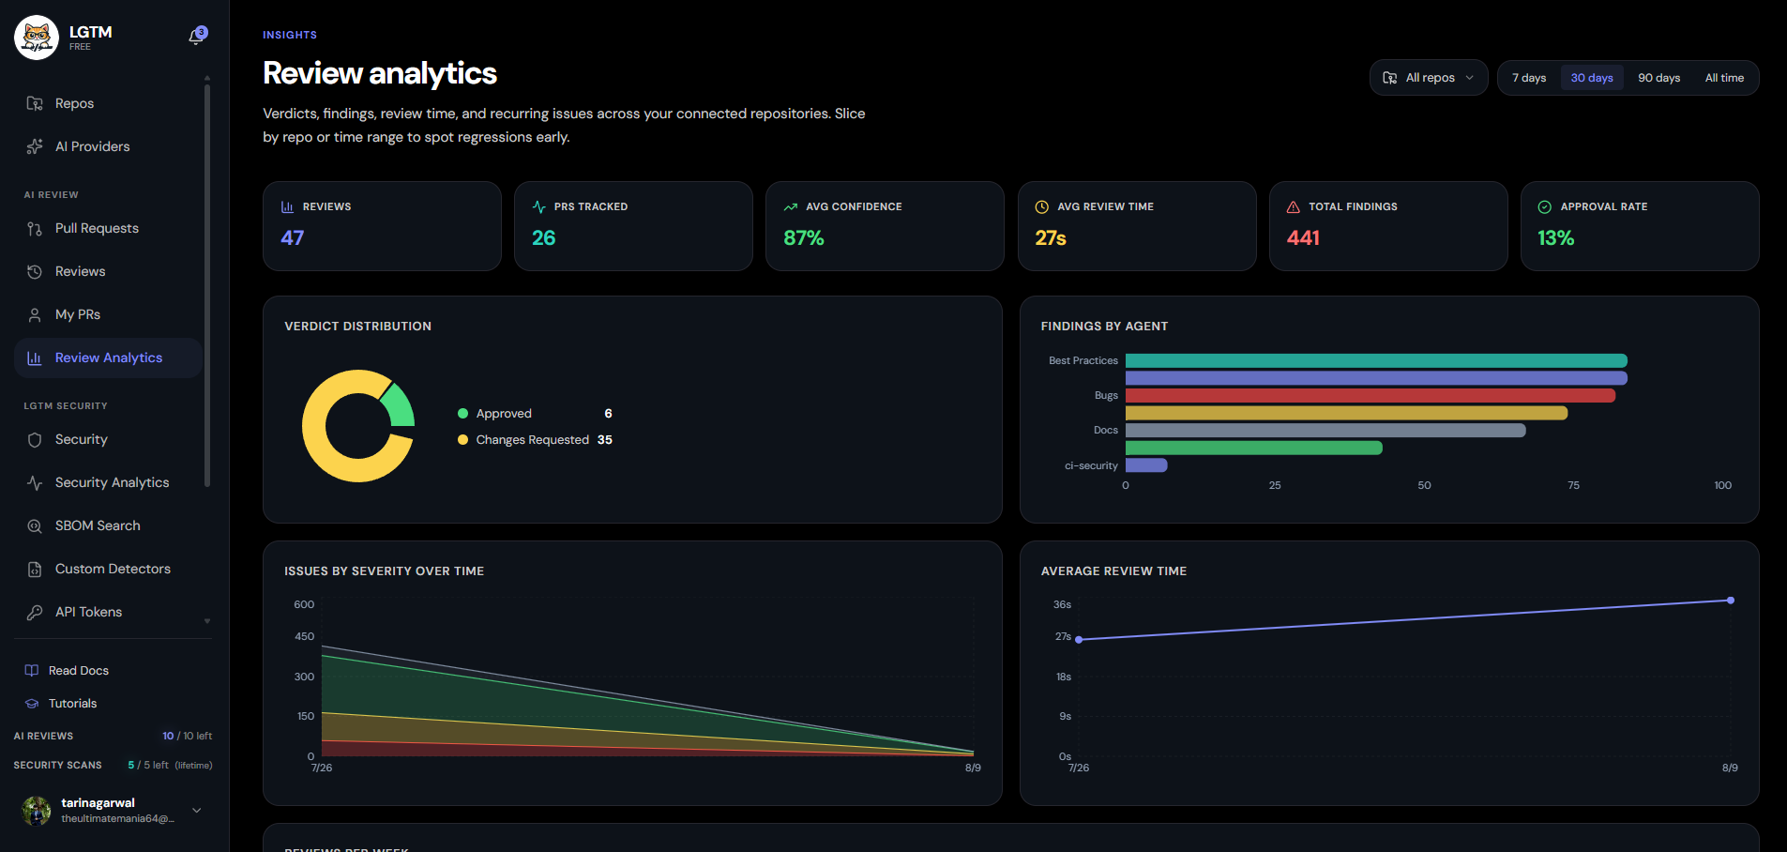Select the 7 days range
The image size is (1787, 852).
[x=1528, y=78]
